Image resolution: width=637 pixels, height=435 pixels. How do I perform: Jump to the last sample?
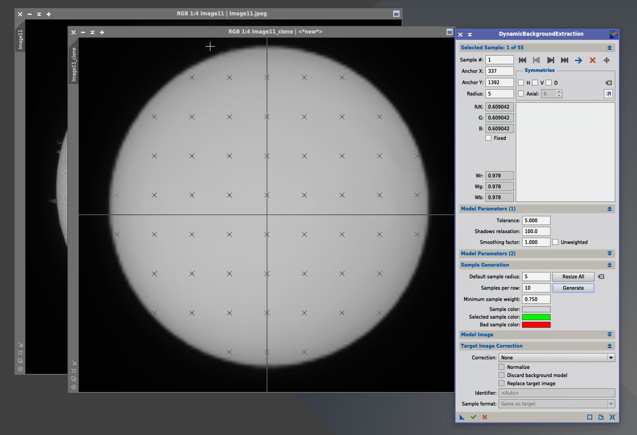tap(565, 60)
